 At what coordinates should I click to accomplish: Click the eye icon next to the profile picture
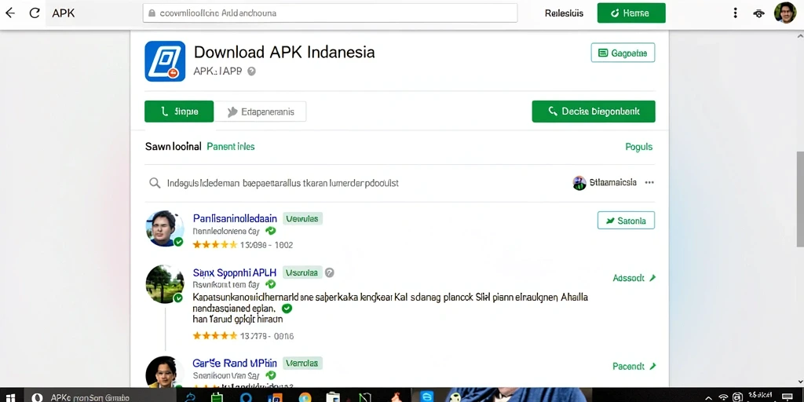pyautogui.click(x=759, y=14)
